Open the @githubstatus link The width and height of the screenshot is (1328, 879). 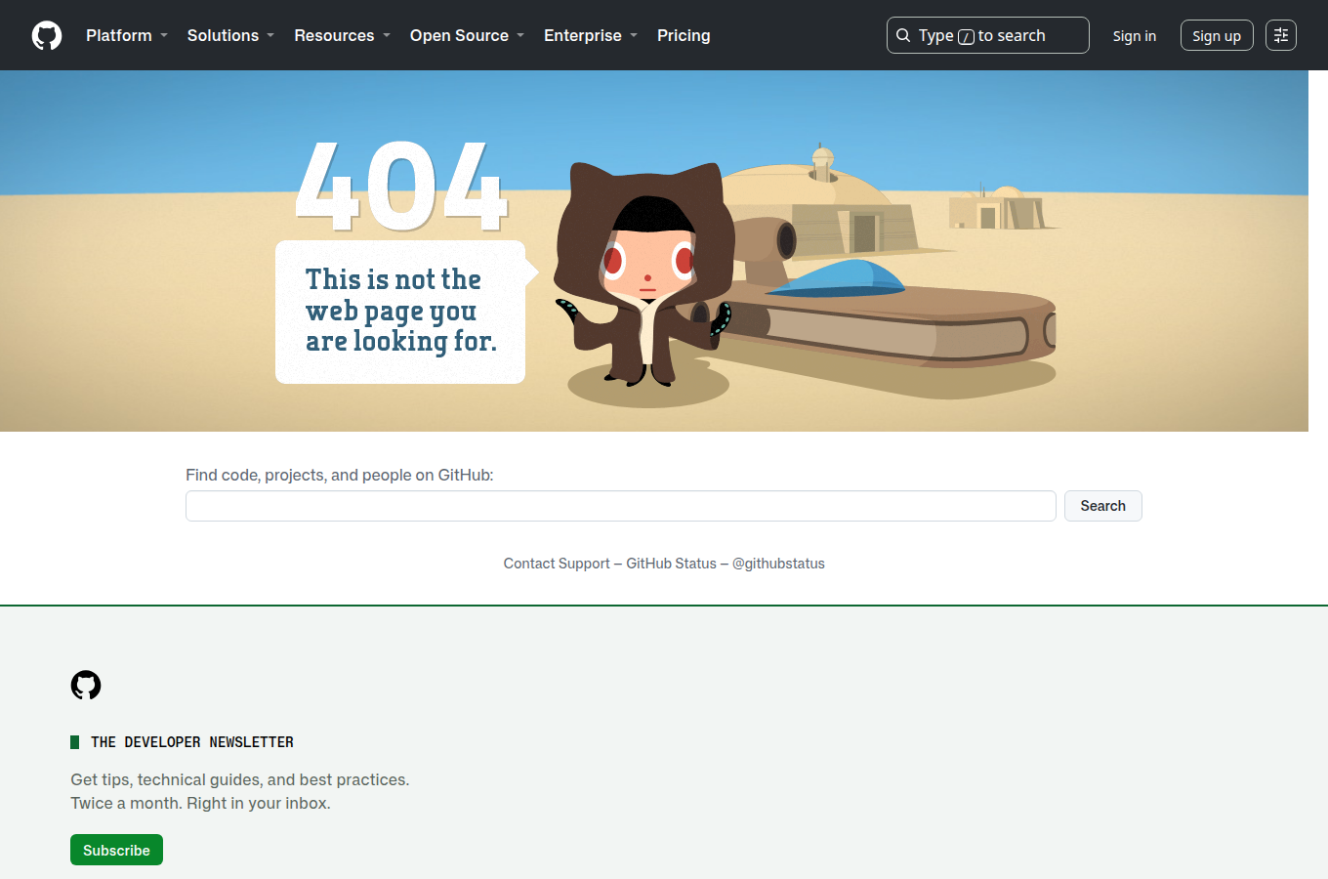pos(778,564)
